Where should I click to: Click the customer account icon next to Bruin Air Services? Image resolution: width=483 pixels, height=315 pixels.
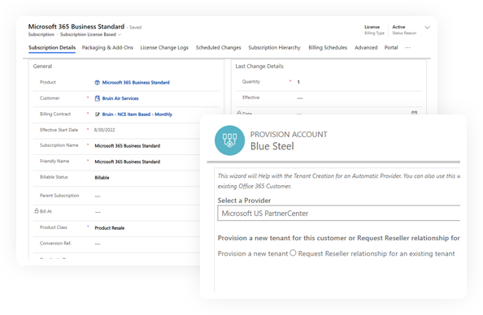click(x=97, y=98)
